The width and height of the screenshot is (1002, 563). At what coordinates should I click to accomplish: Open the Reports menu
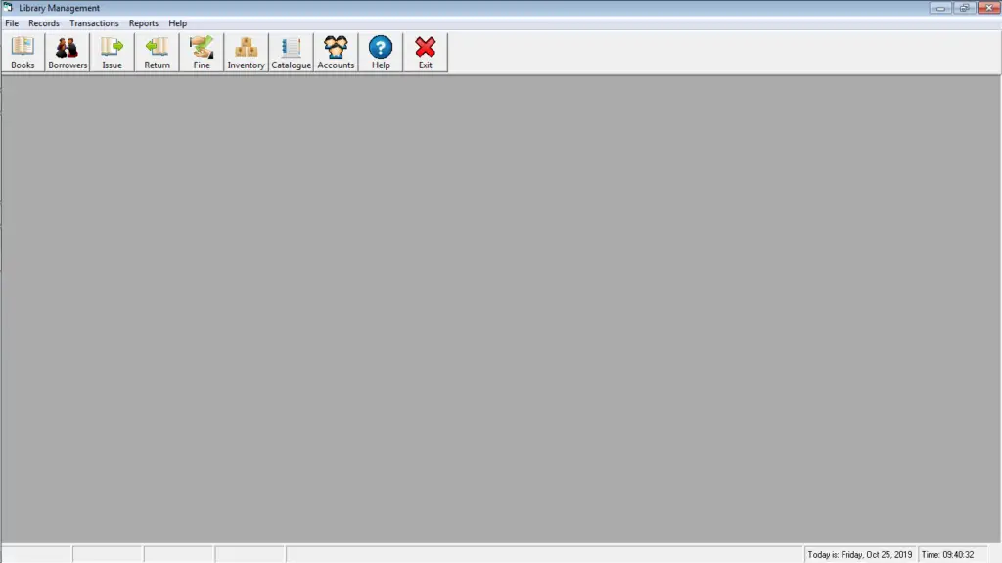(x=144, y=22)
